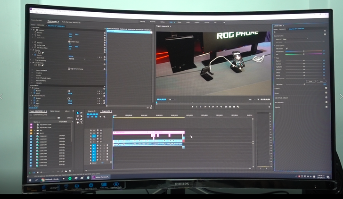Pick the WB Selector eyedropper
Viewport: 343px width, 199px height.
click(287, 48)
